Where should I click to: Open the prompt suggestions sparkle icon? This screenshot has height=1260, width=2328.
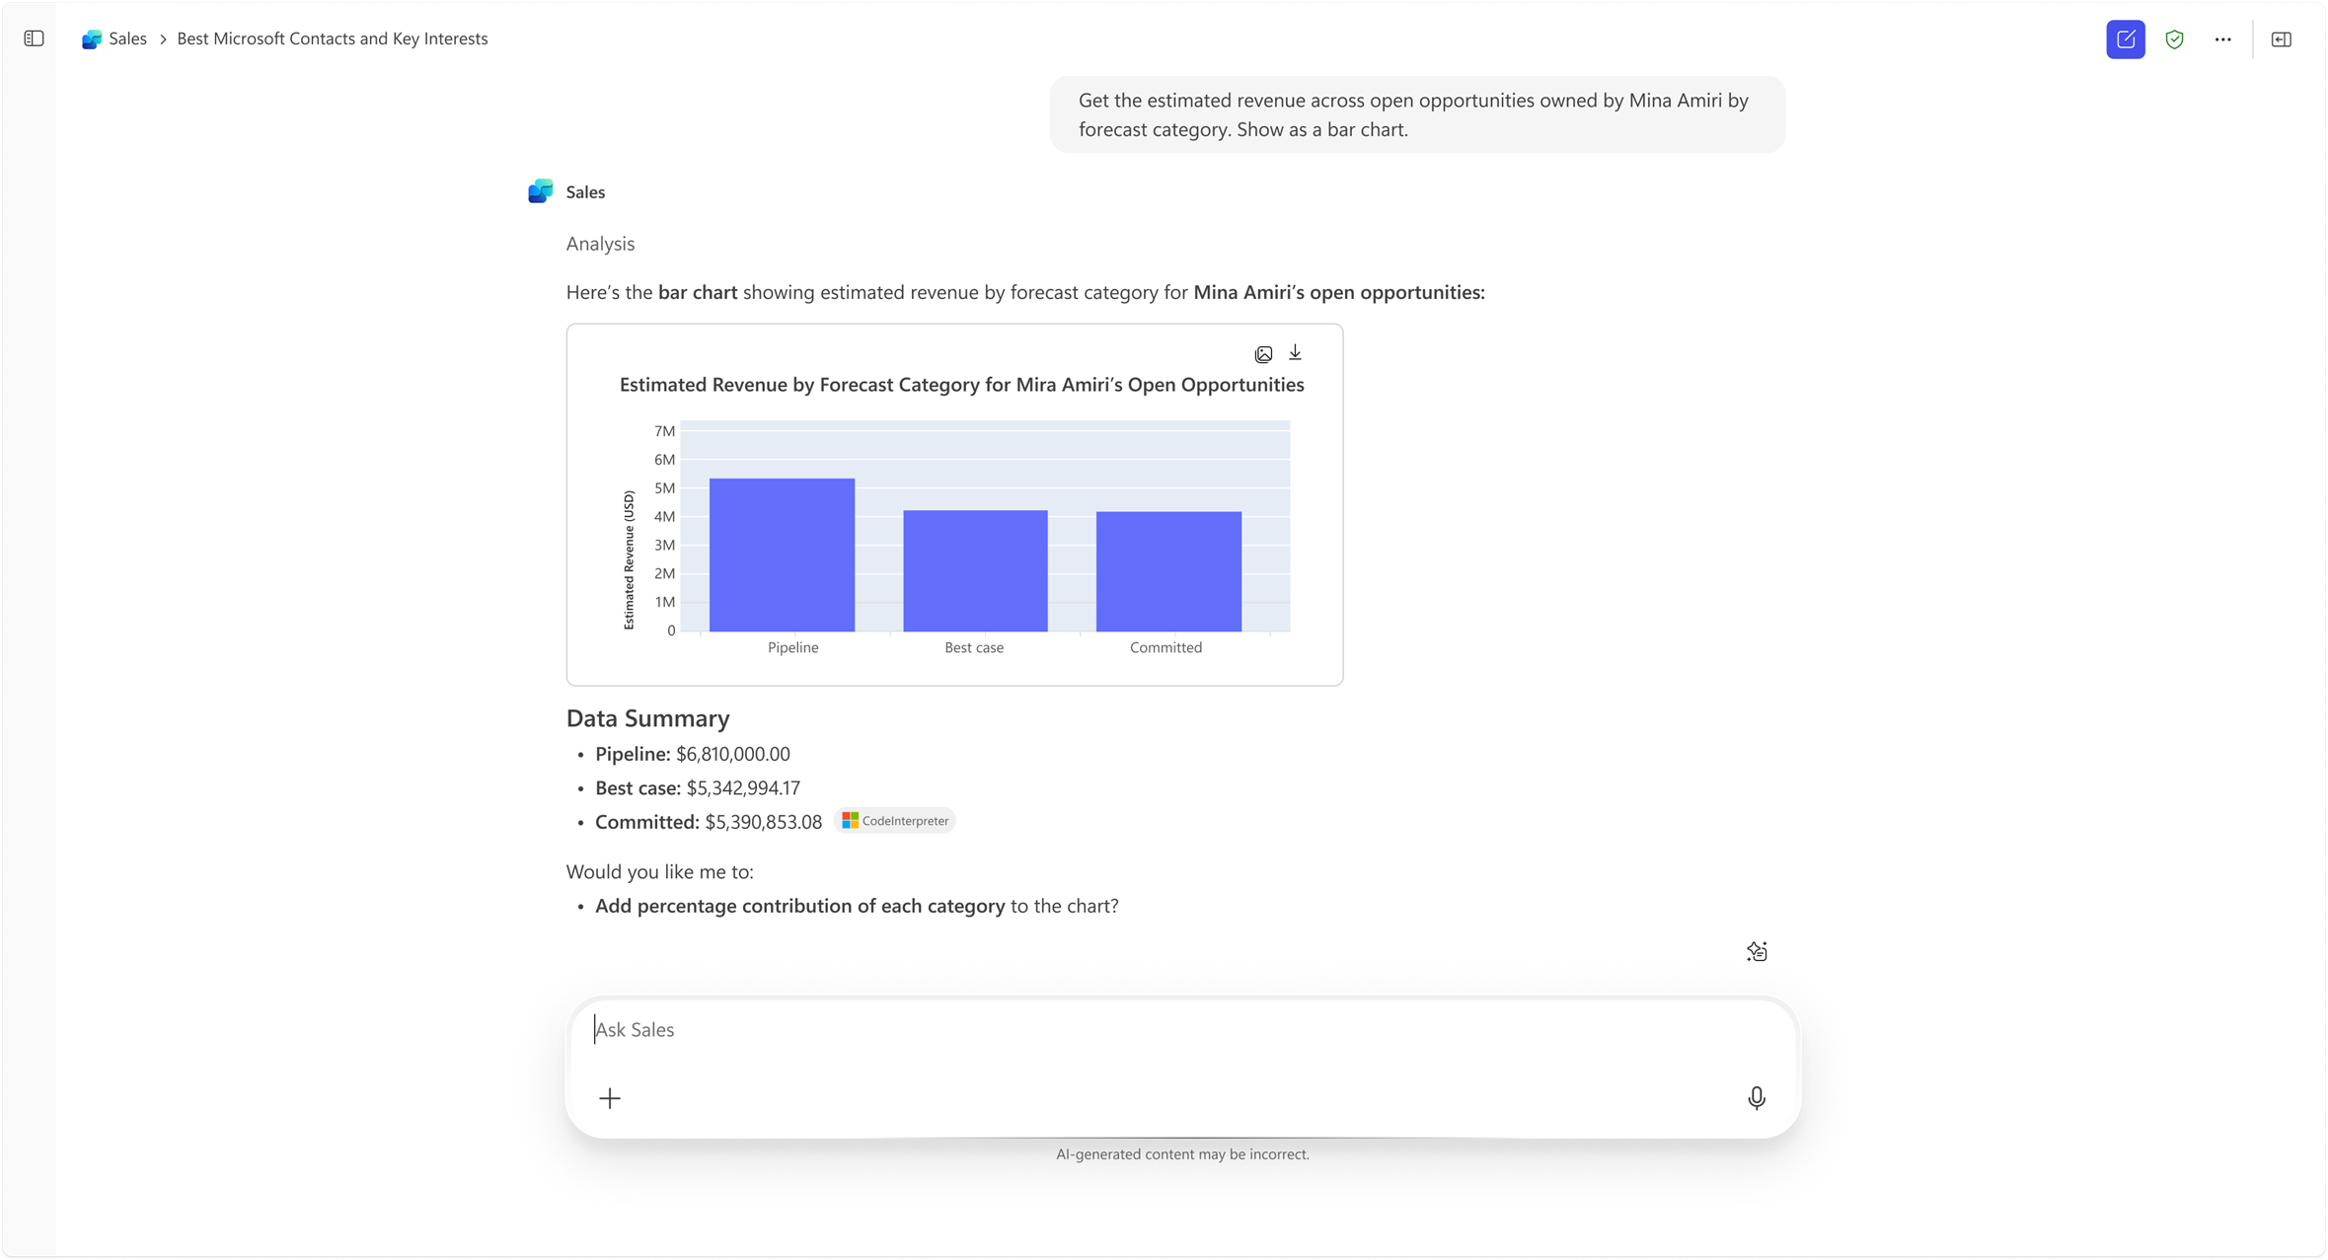click(1756, 951)
